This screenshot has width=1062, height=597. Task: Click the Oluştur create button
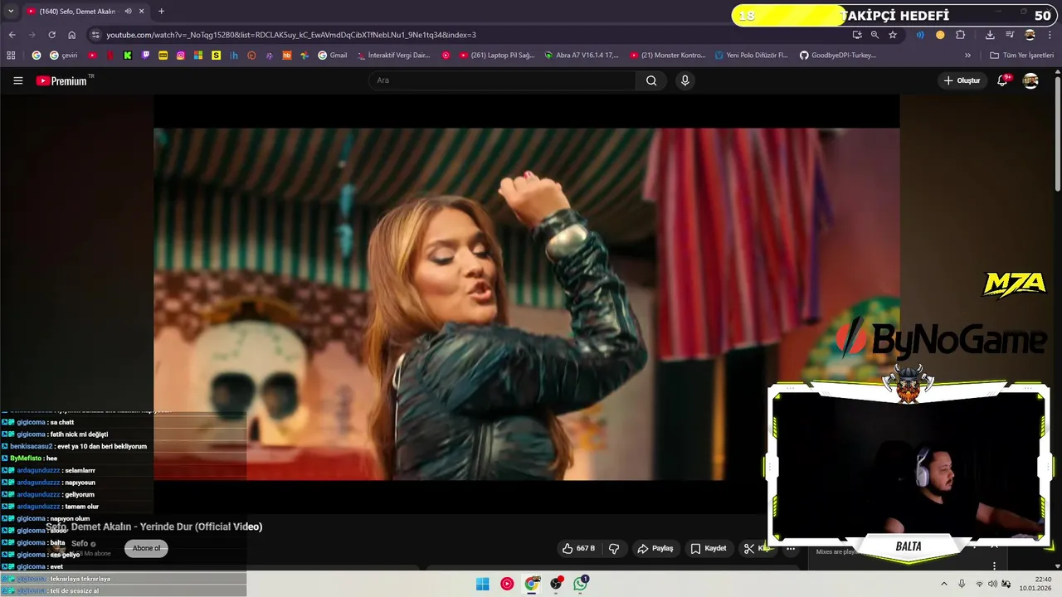point(962,80)
